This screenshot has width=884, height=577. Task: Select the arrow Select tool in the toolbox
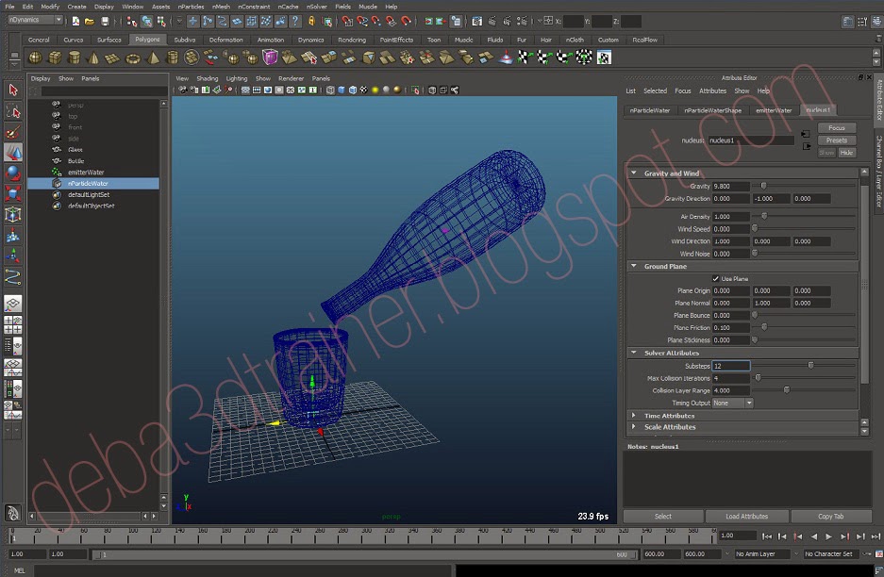pos(12,90)
